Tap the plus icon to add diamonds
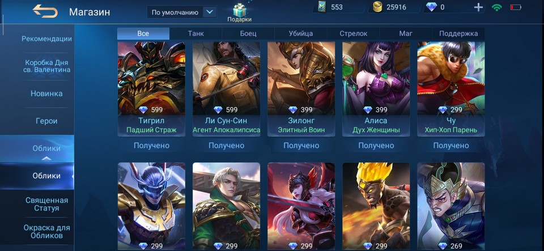The width and height of the screenshot is (544, 251). tap(478, 7)
